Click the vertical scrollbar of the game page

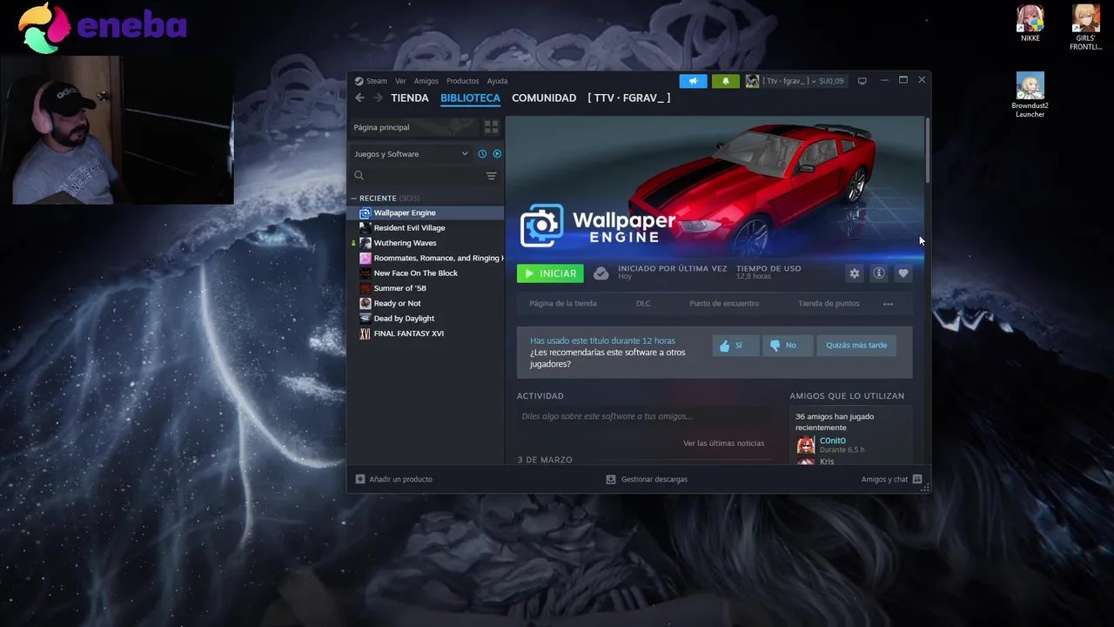click(x=927, y=152)
